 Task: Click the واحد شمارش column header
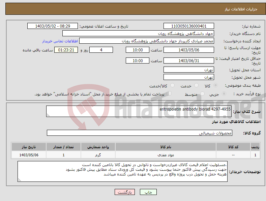[98, 147]
